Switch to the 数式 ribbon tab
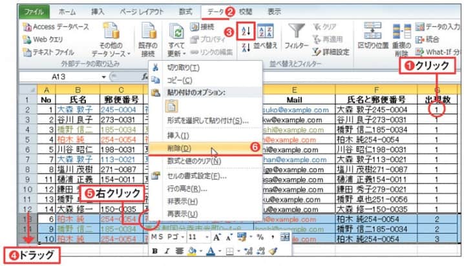The width and height of the screenshot is (464, 266). (185, 12)
